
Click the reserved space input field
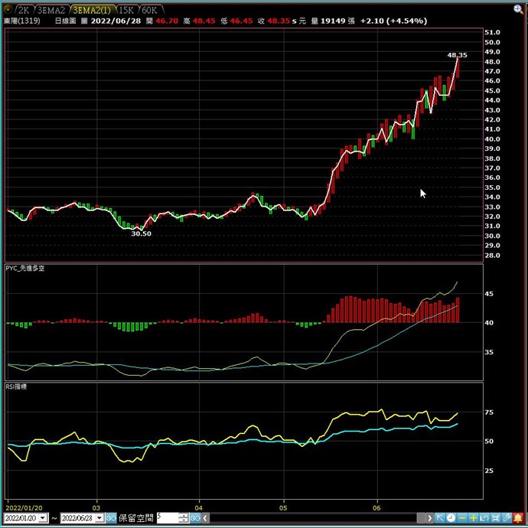point(167,518)
